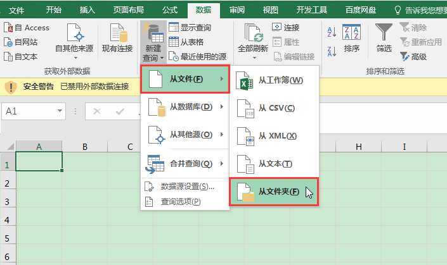Open Advanced filter (高级)

413,56
